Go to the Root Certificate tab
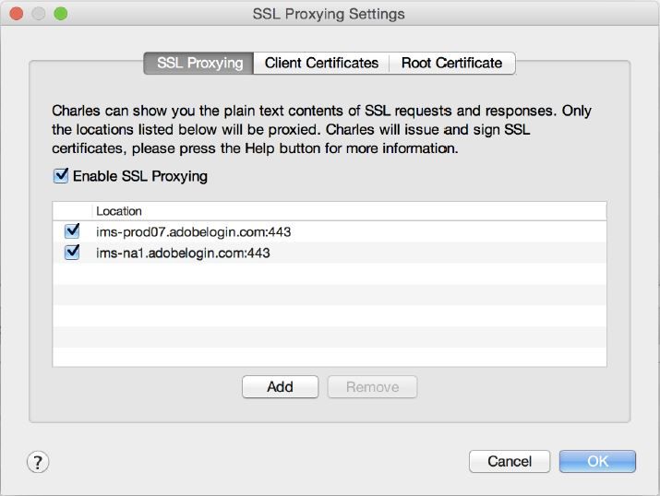 point(451,64)
